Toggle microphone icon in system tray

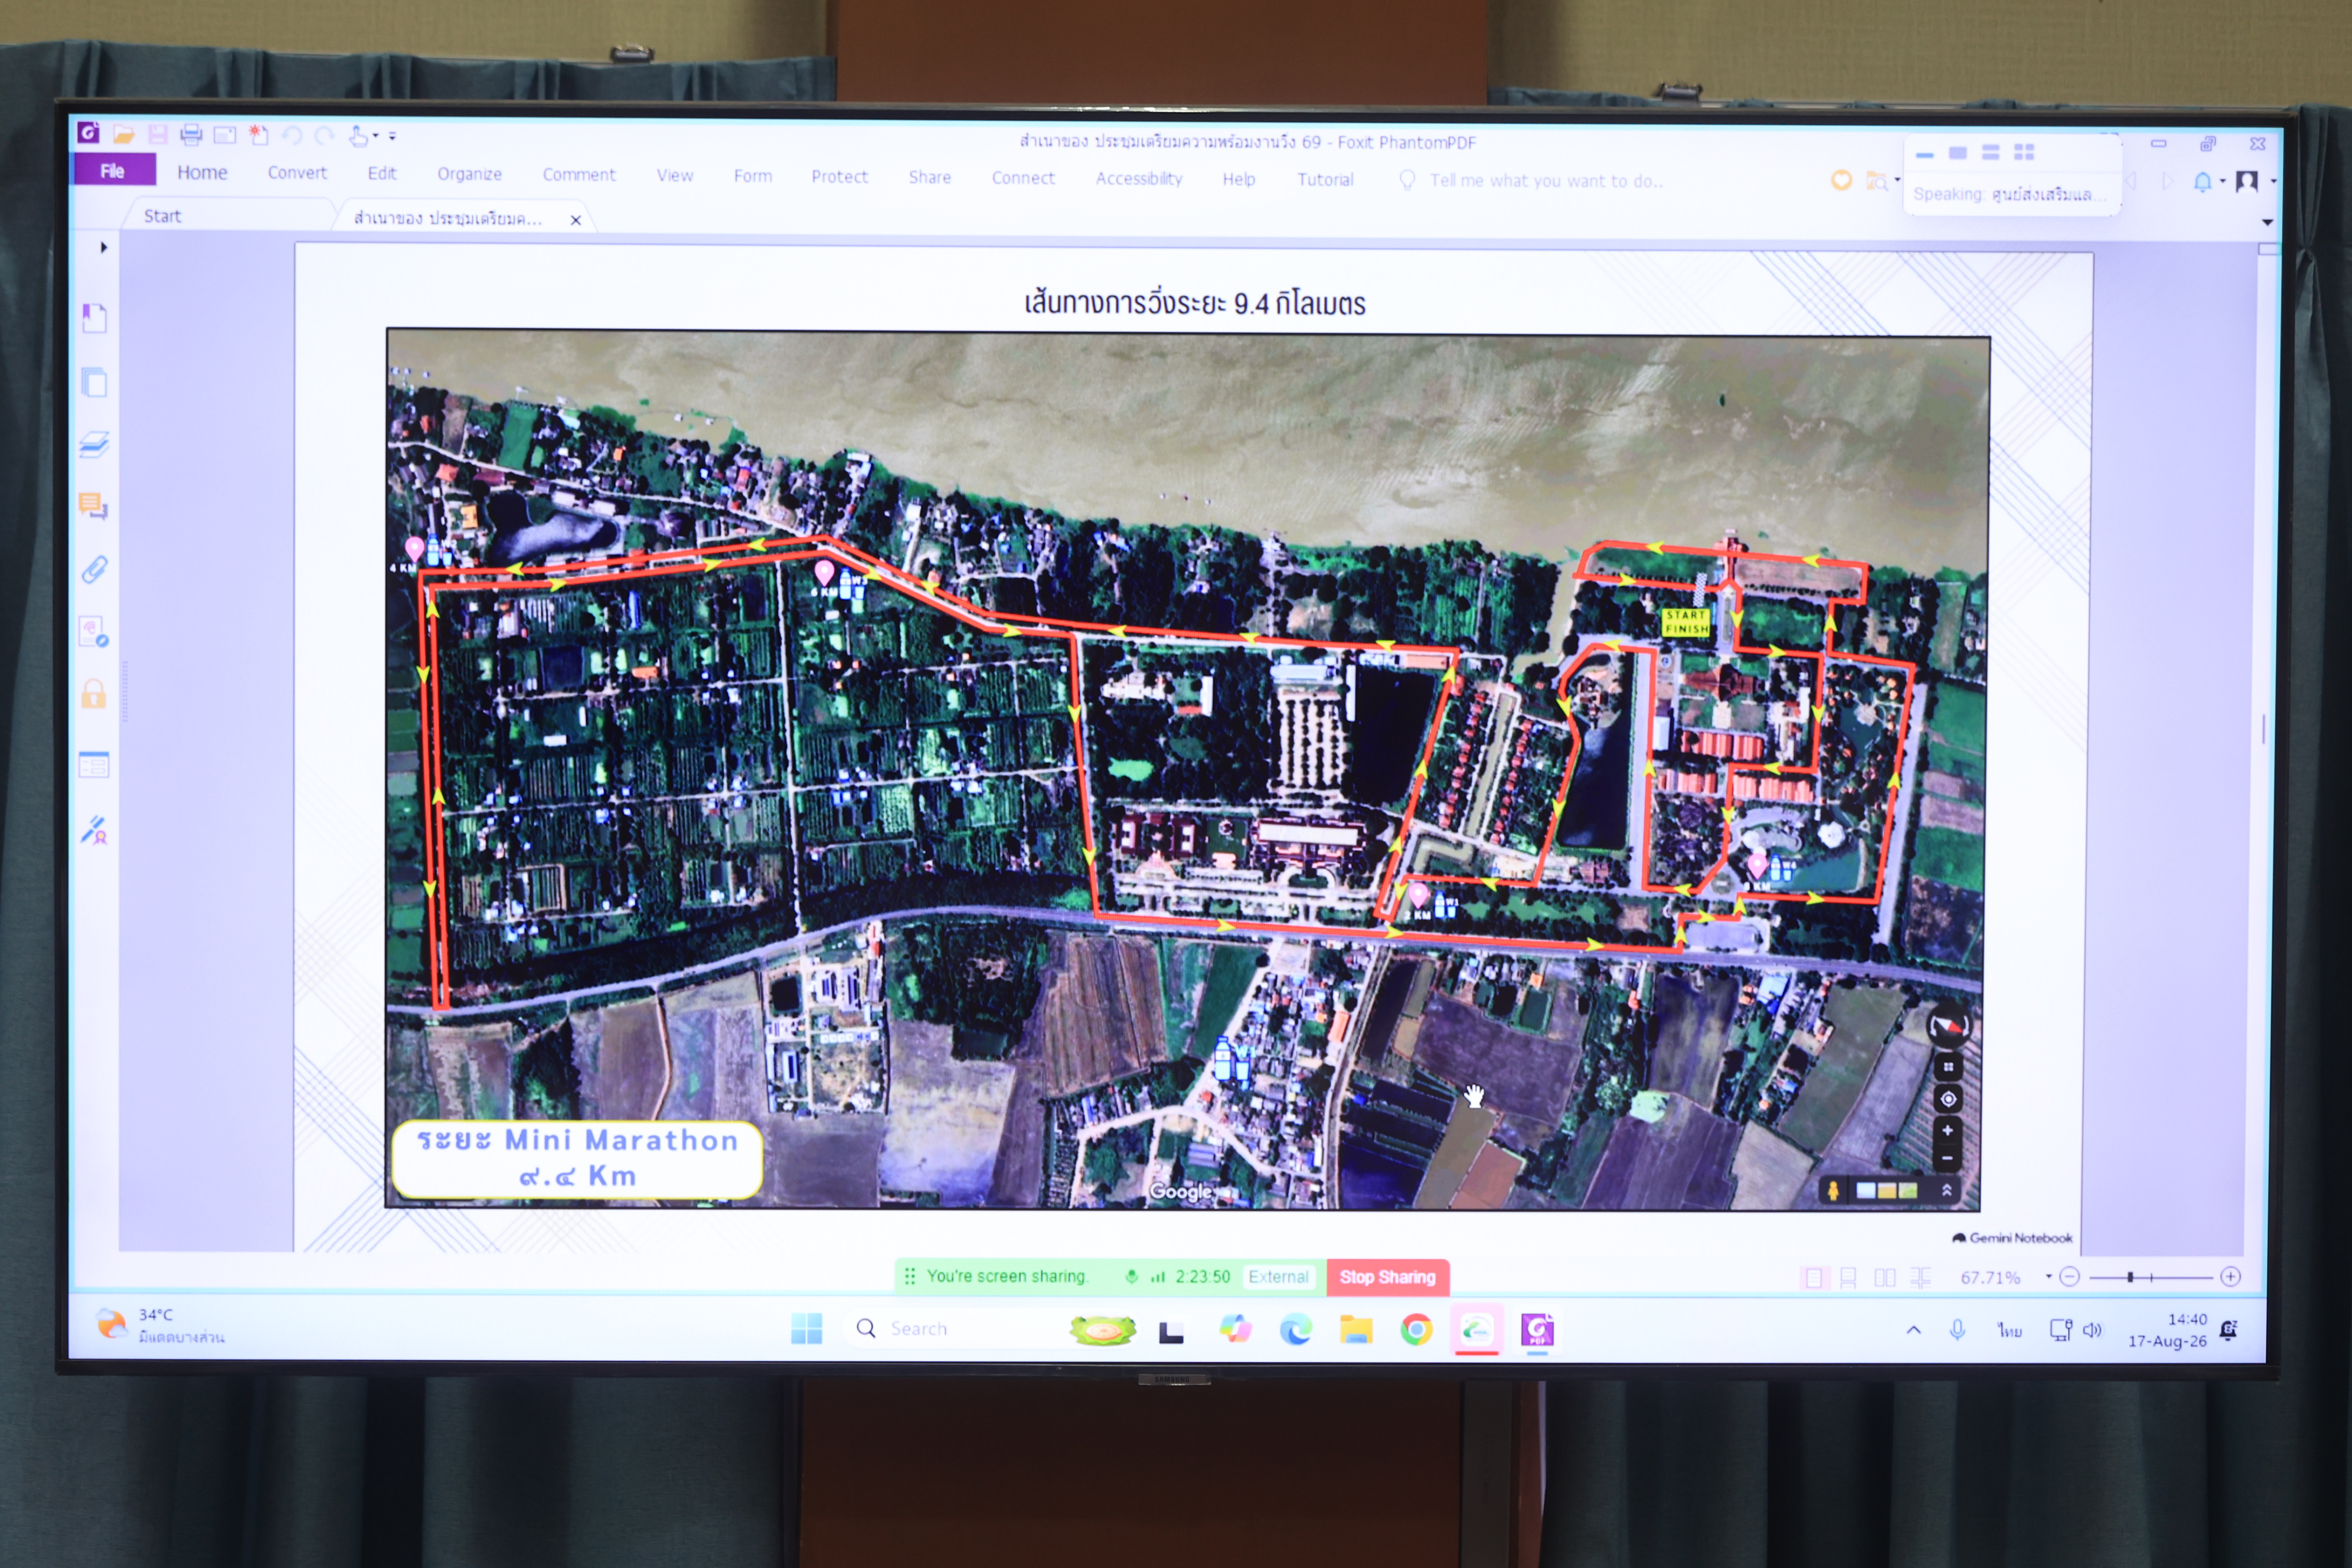tap(1957, 1330)
